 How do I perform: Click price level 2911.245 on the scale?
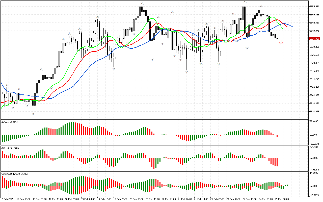[315, 79]
